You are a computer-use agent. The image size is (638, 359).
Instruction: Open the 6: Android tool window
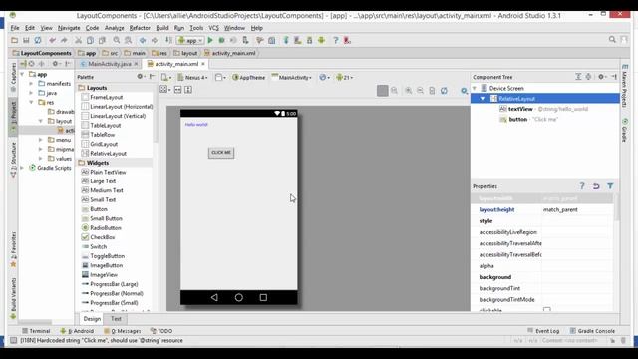point(77,331)
